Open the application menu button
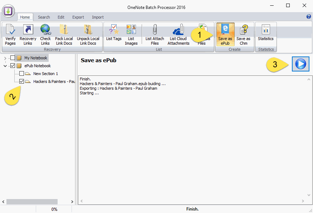Screen dimensions: 313x213 8,11
